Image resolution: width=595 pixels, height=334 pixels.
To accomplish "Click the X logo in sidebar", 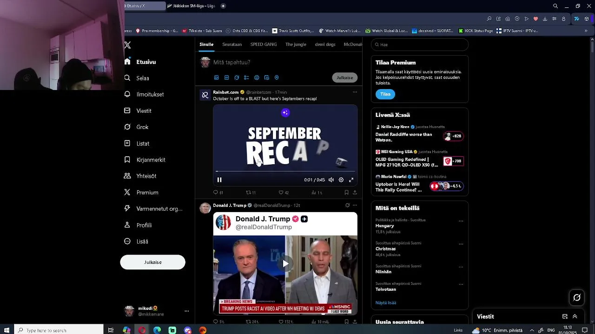I will 127,45.
